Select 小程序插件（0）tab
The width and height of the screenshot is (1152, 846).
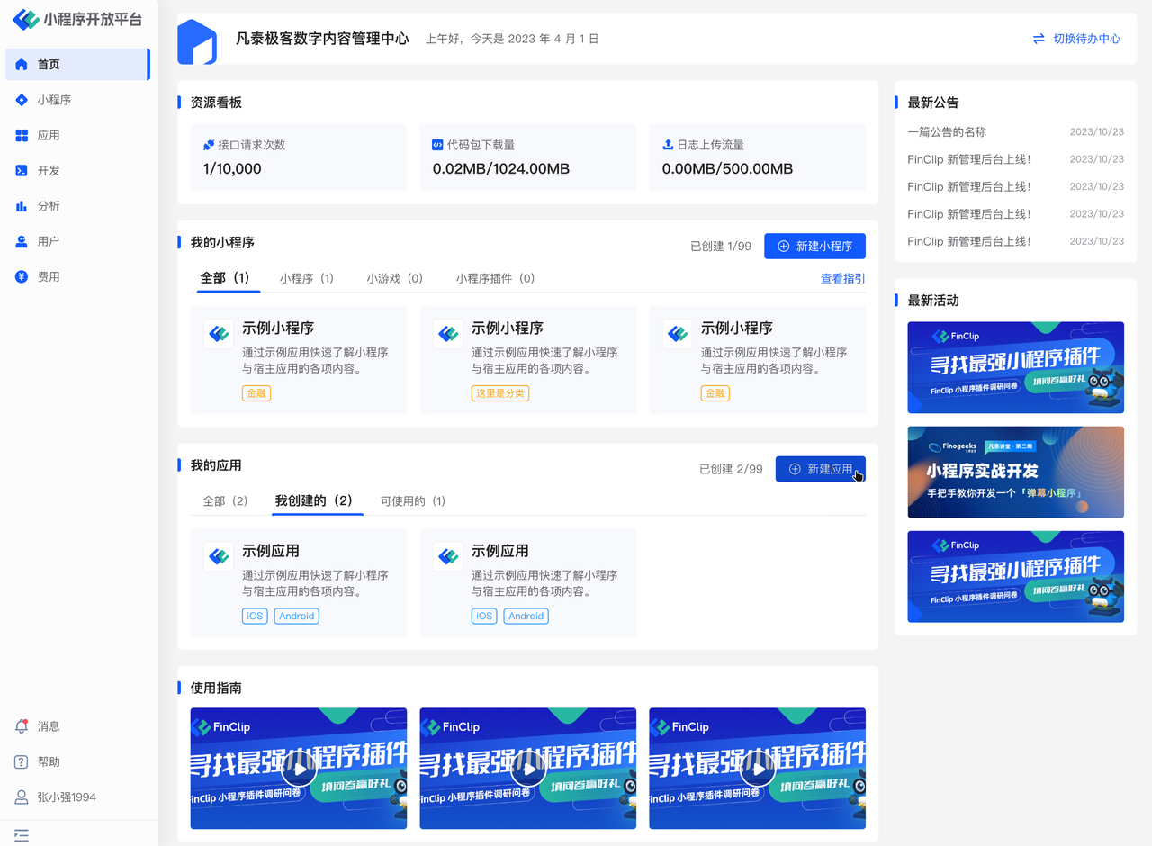click(x=495, y=279)
